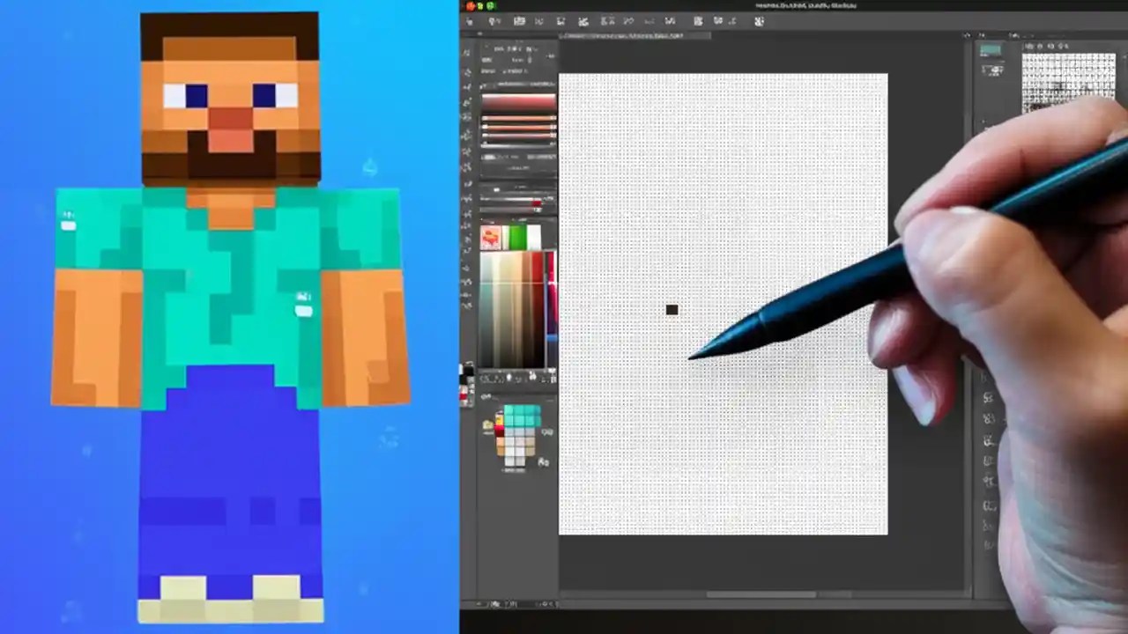Select the green color swatch in the swatches panel
This screenshot has height=634, width=1128.
(516, 236)
